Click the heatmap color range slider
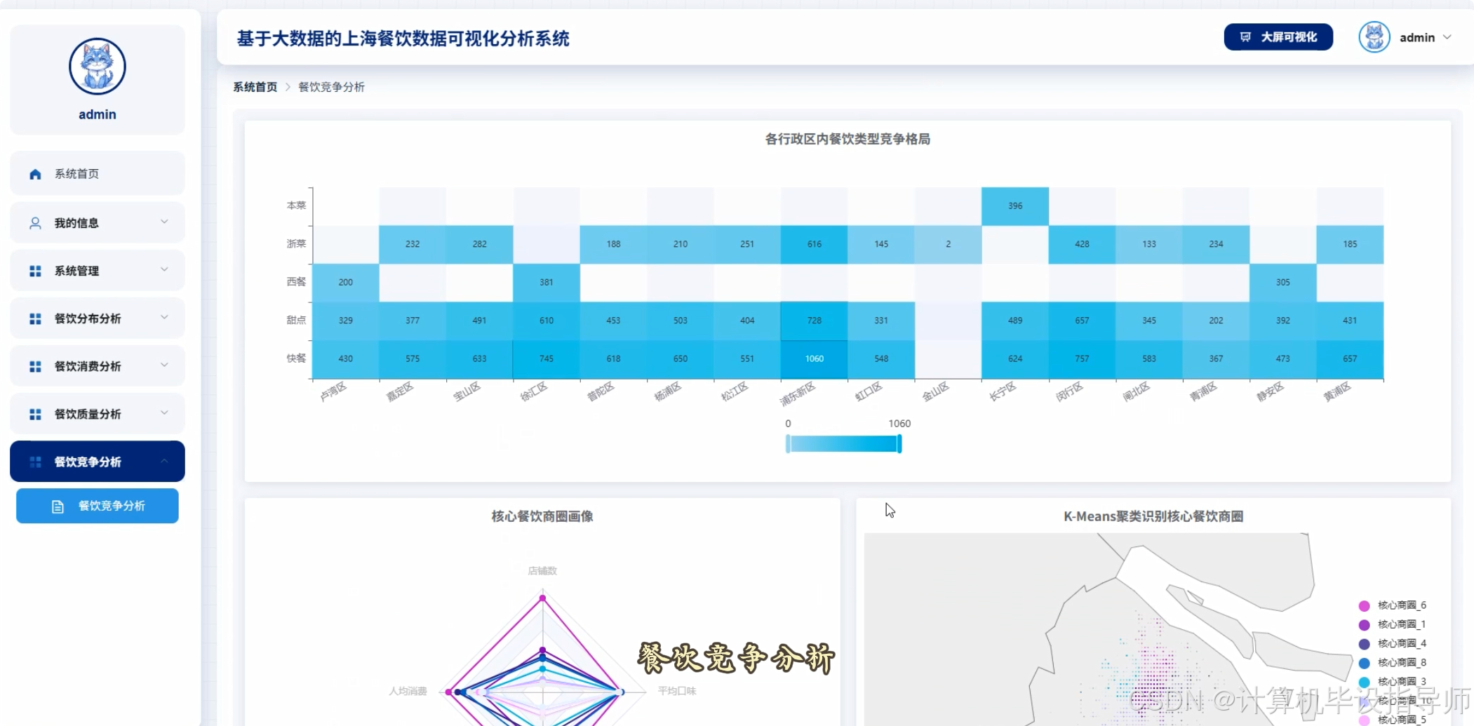The height and width of the screenshot is (726, 1474). 843,443
